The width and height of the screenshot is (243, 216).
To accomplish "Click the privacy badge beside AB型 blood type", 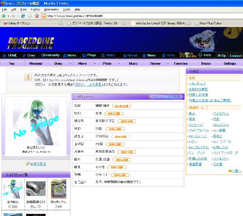I will (115, 144).
